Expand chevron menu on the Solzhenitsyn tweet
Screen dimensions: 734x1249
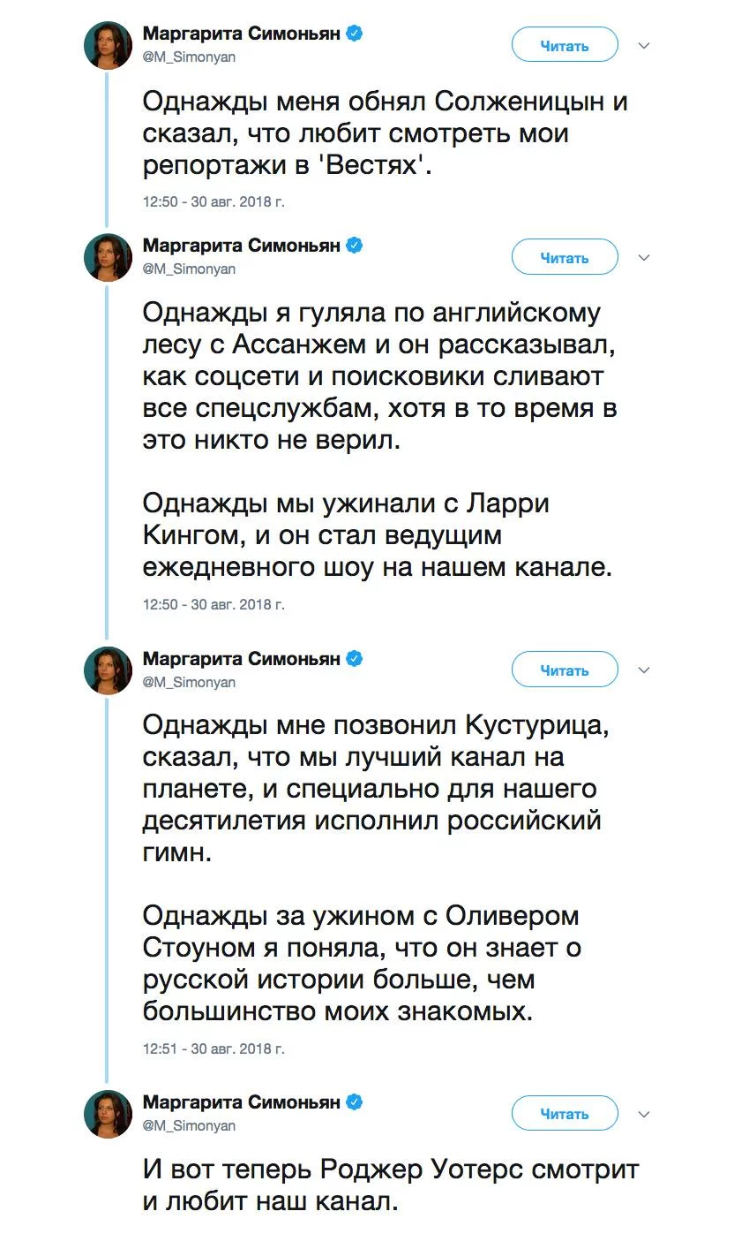[644, 46]
